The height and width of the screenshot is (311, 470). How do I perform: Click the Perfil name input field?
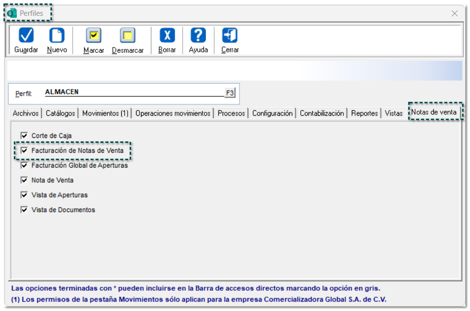pyautogui.click(x=134, y=92)
